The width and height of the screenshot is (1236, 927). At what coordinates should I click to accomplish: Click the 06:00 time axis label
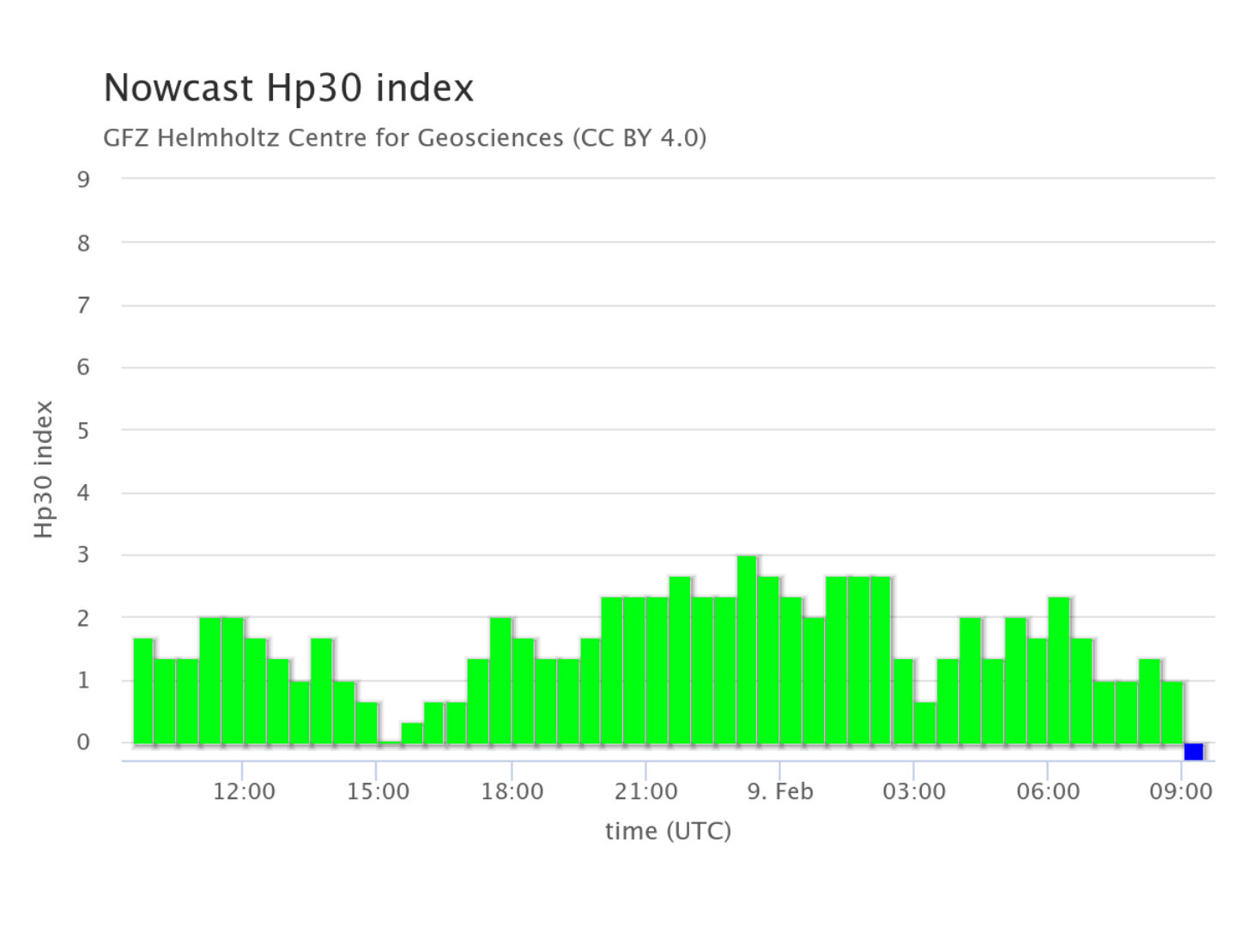pyautogui.click(x=1048, y=791)
